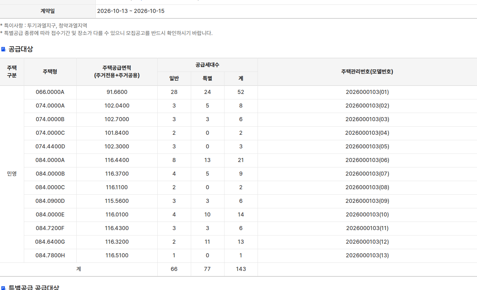
Task: Click general supply count 28 for 066.0000A
Action: point(174,92)
